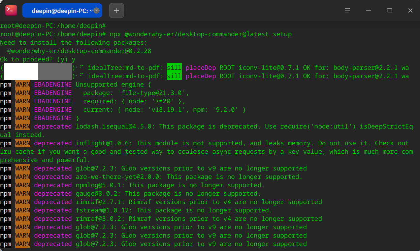420x251 pixels.
Task: Open a new terminal tab with plus button
Action: (117, 10)
